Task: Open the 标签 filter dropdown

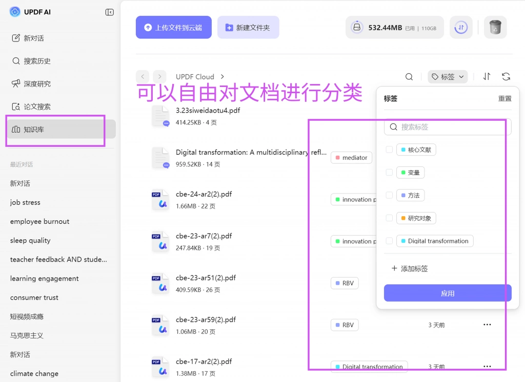Action: [448, 77]
